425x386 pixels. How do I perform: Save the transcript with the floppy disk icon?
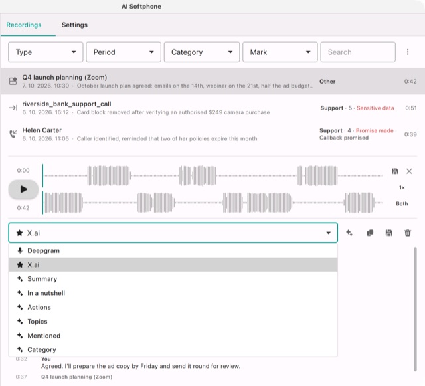click(388, 233)
